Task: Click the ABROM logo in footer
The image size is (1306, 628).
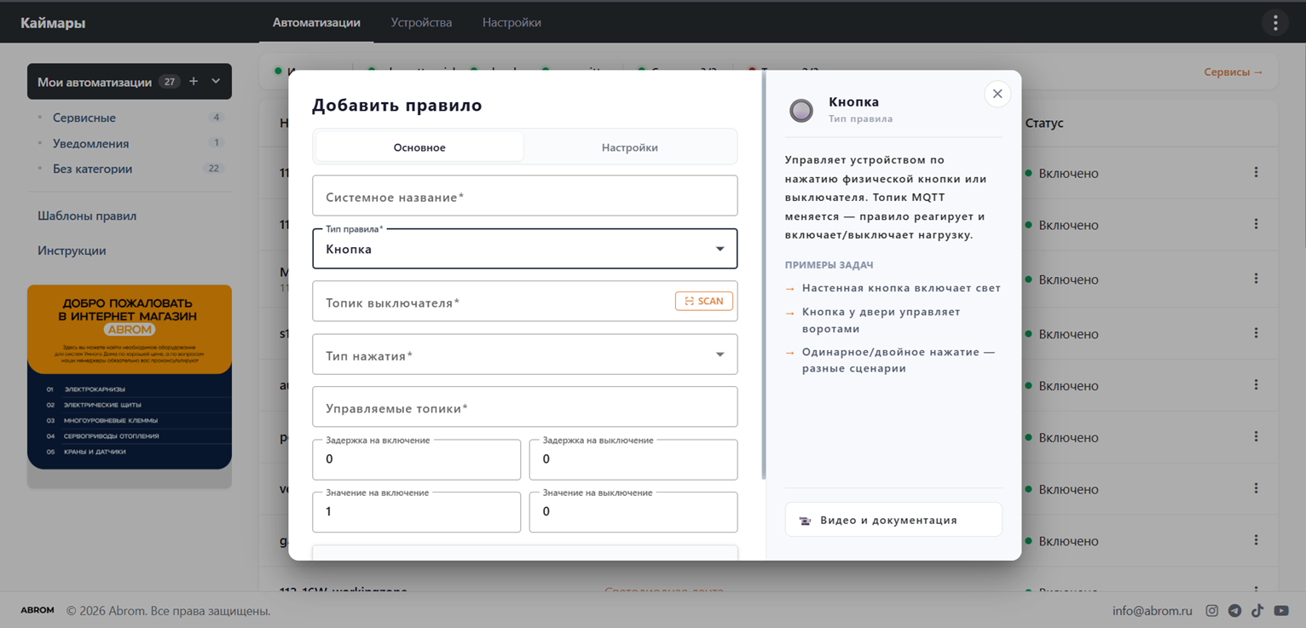Action: (38, 610)
